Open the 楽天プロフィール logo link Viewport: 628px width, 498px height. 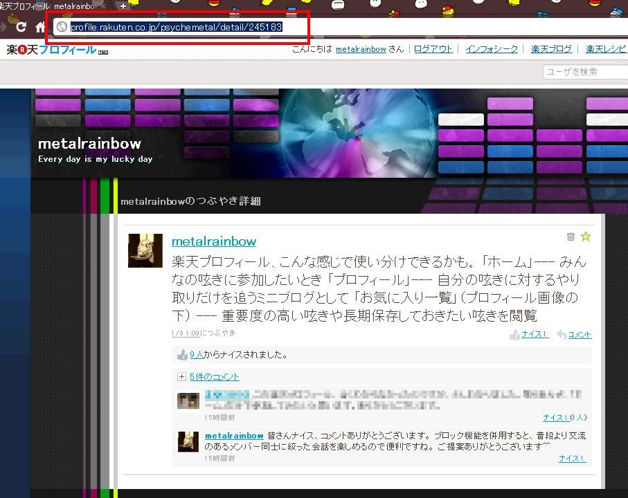pos(57,50)
